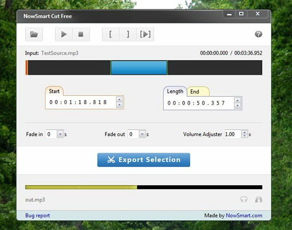Open the Bug report link

pos(38,216)
